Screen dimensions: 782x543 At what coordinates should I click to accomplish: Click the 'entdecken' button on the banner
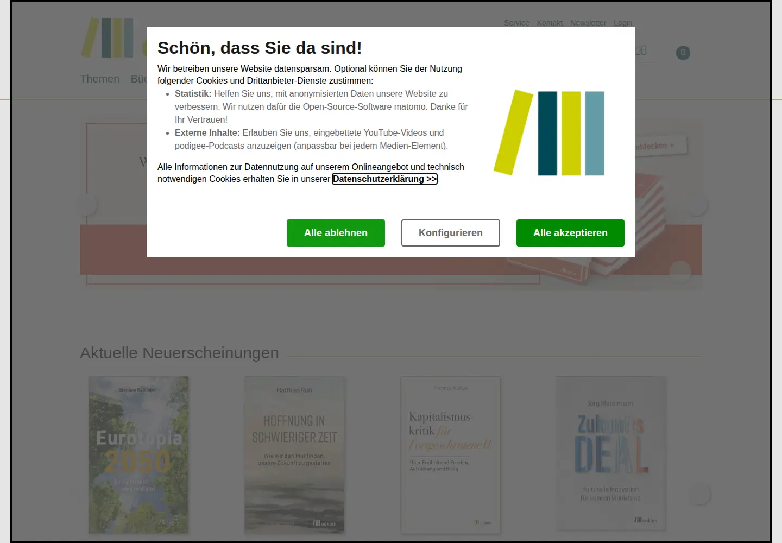(x=661, y=146)
